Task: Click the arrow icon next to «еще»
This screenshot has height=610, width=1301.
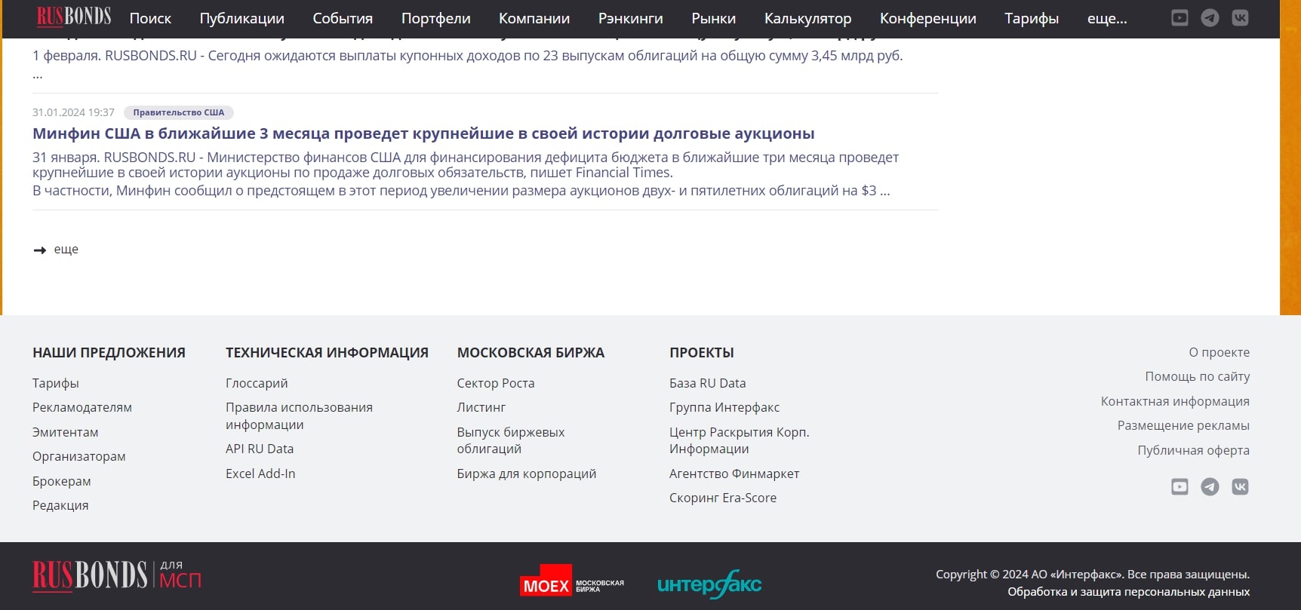Action: 40,250
